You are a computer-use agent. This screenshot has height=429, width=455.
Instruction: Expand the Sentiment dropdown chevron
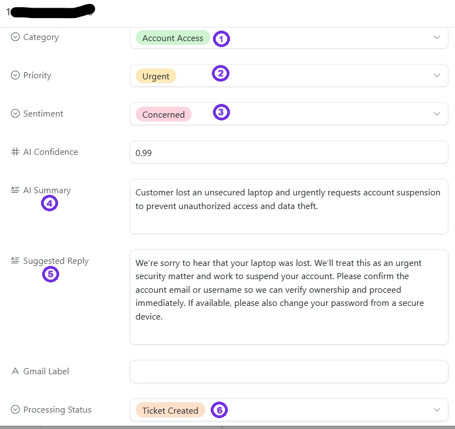437,114
